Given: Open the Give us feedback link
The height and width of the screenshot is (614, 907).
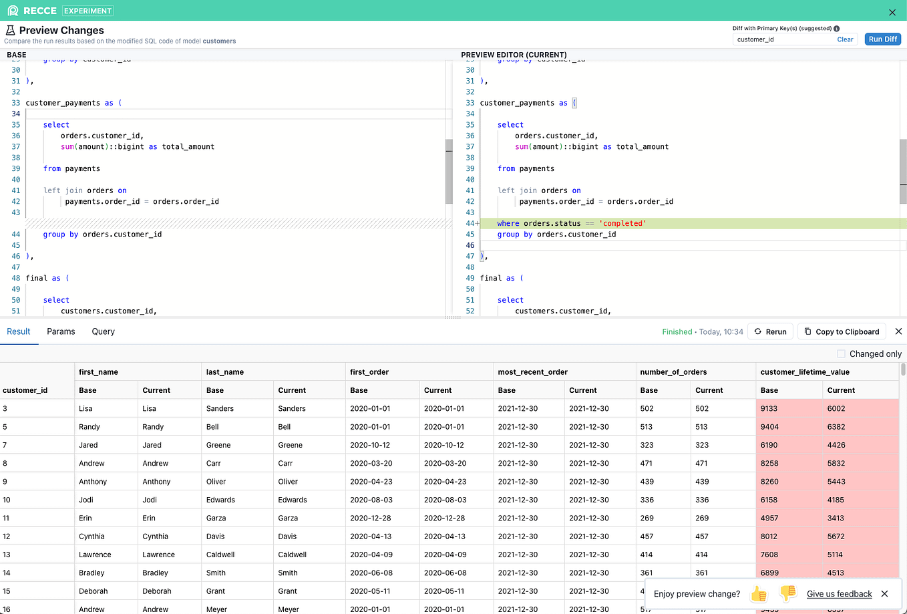Looking at the screenshot, I should [x=839, y=593].
